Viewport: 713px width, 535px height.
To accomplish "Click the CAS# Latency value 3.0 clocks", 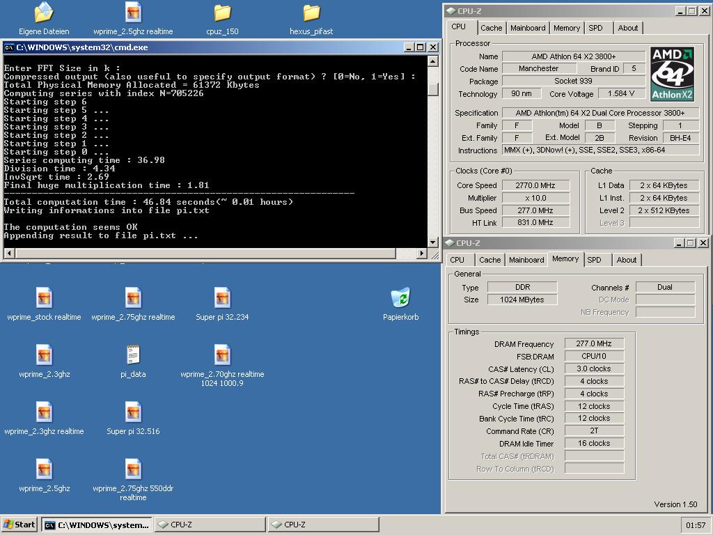I will pos(594,369).
